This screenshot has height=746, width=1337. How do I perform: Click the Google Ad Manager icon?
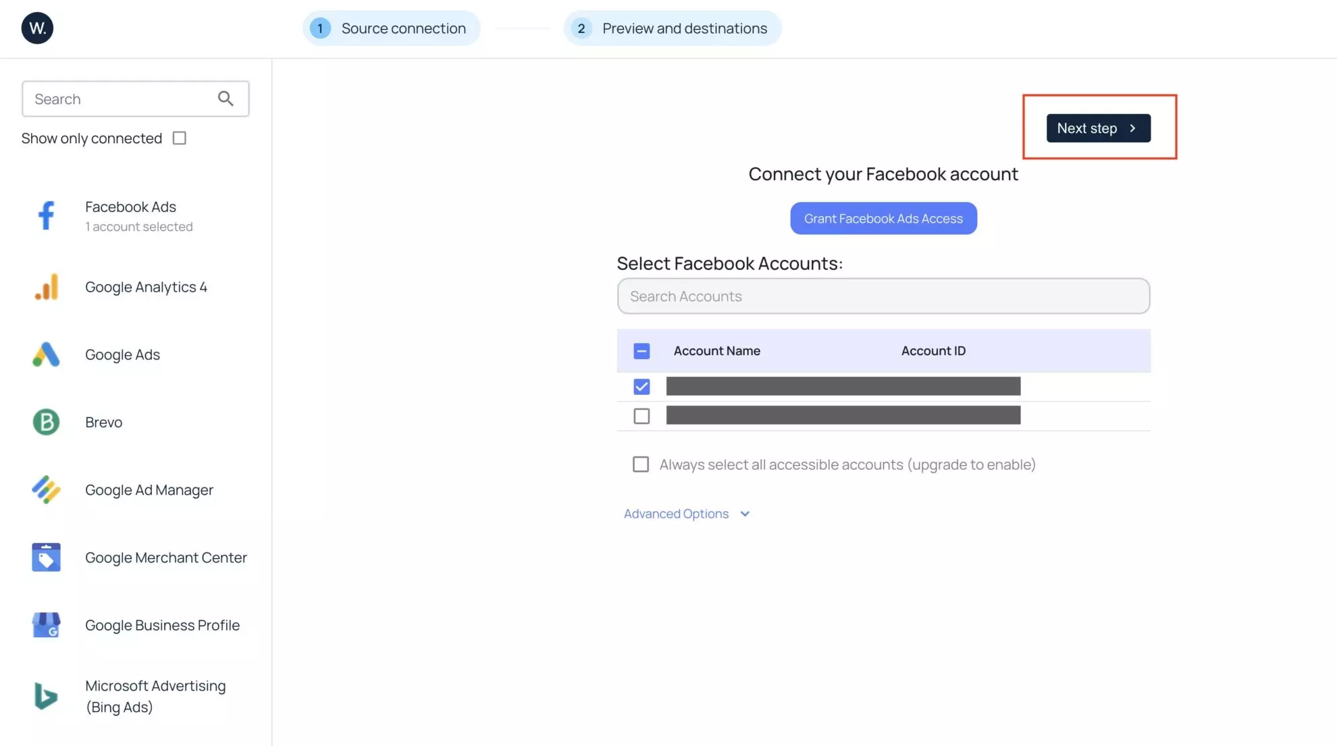(46, 490)
